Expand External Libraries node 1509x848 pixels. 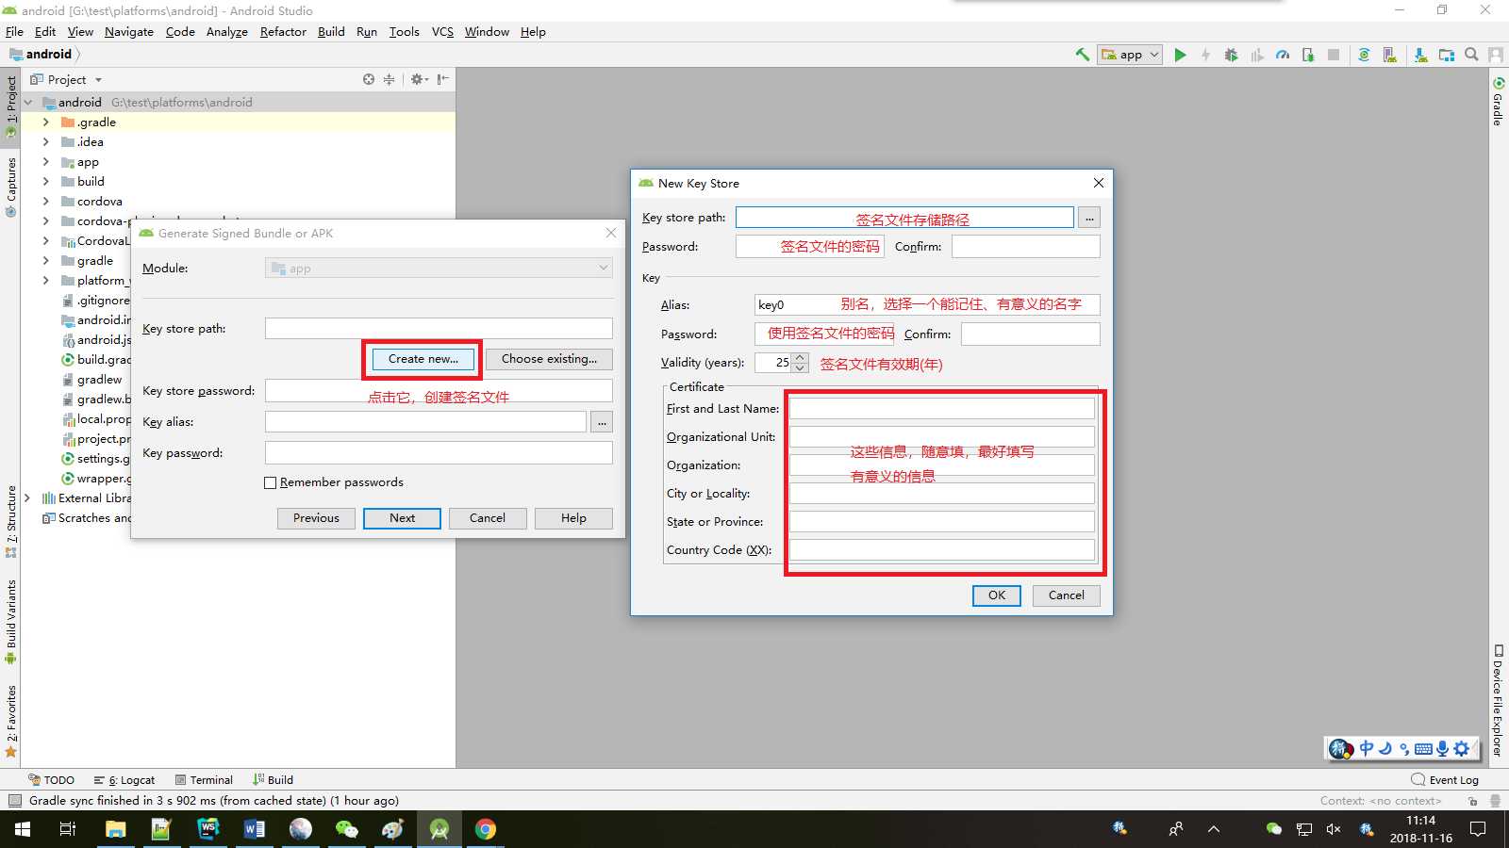click(x=27, y=498)
